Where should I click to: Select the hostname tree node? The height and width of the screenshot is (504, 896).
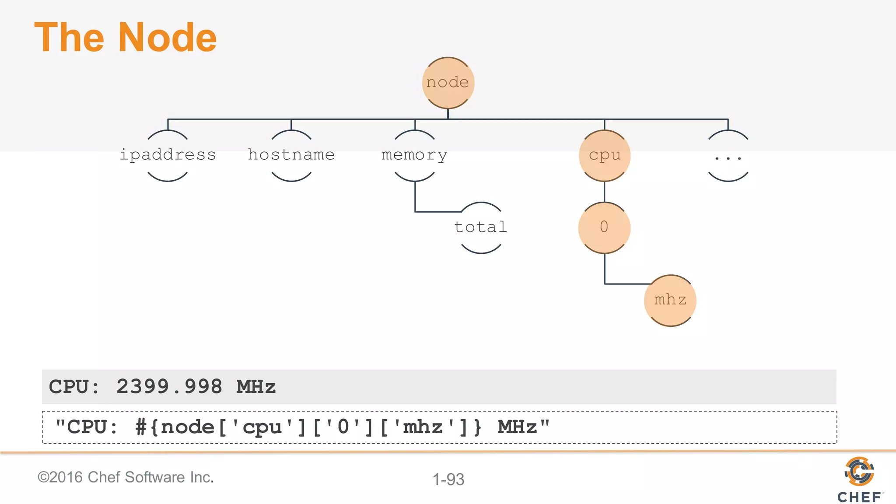291,155
